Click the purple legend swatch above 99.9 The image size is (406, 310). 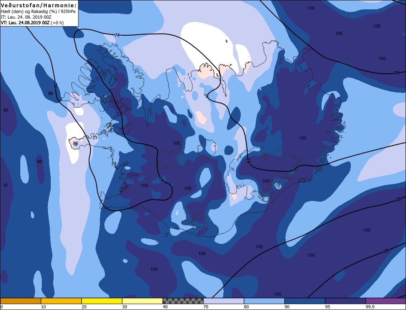pyautogui.click(x=386, y=301)
